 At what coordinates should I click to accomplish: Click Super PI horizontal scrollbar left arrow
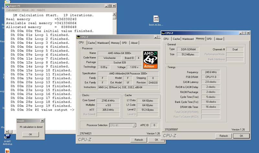(7, 131)
